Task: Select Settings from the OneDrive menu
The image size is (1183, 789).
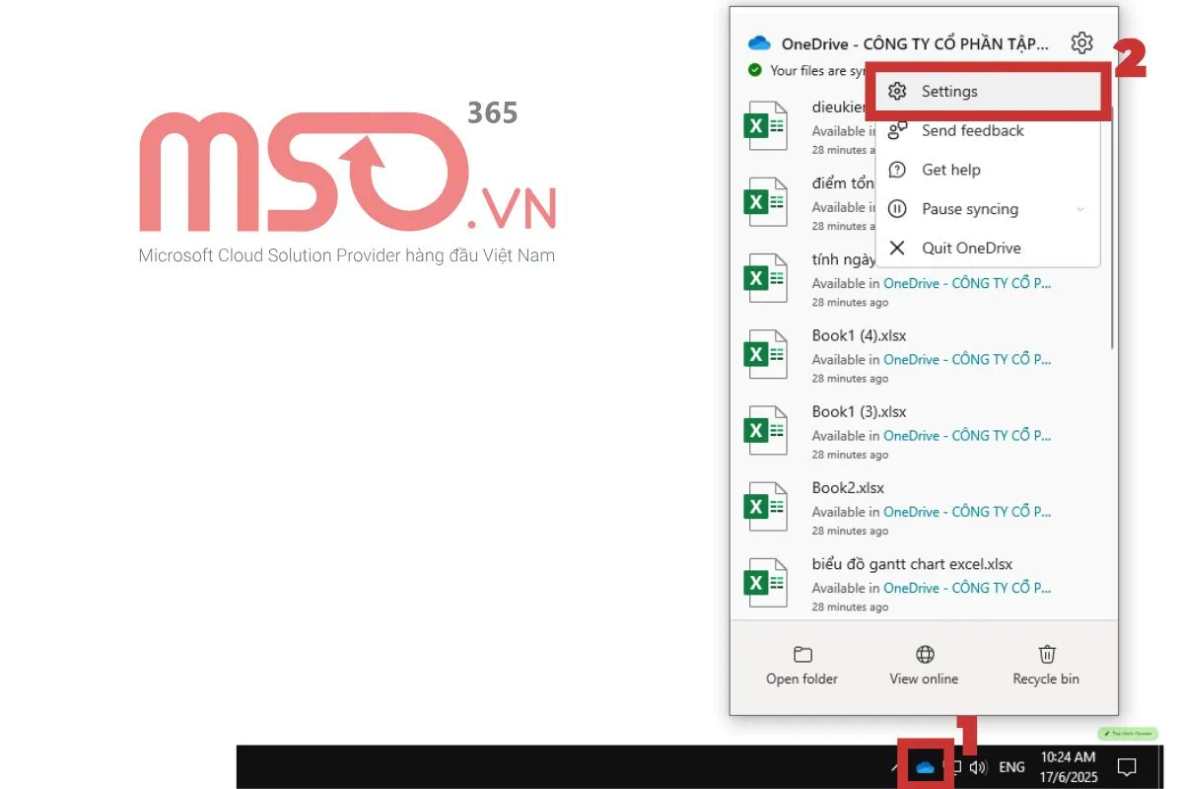Action: coord(949,92)
